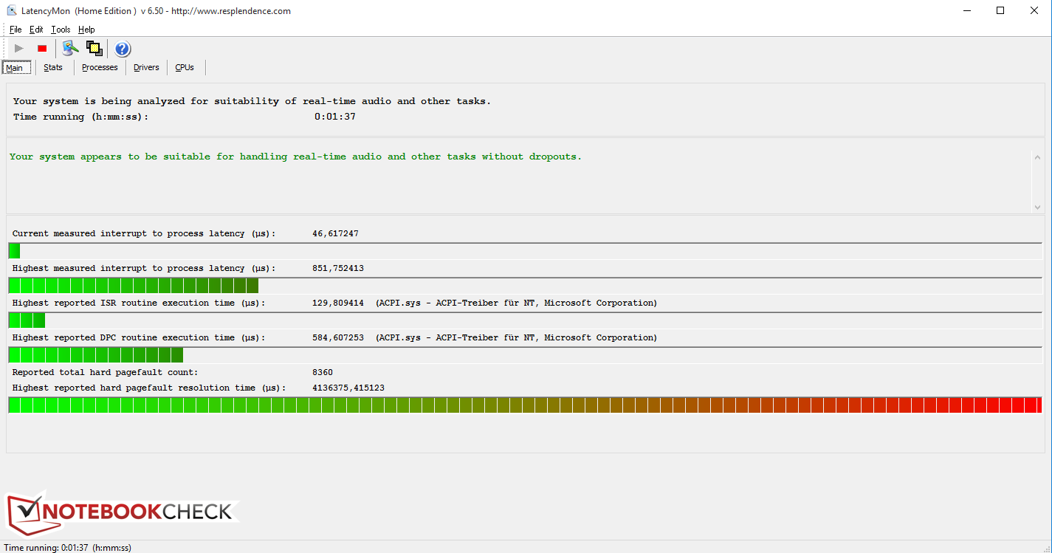Screen dimensions: 1052x553
Task: Minimize the LatencyMon window
Action: coord(967,10)
